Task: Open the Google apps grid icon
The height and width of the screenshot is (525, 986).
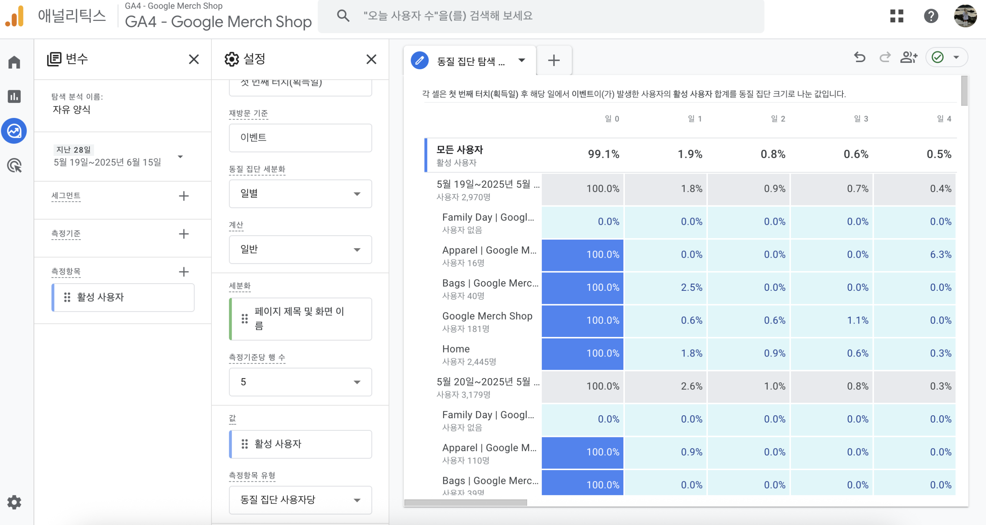Action: [897, 16]
